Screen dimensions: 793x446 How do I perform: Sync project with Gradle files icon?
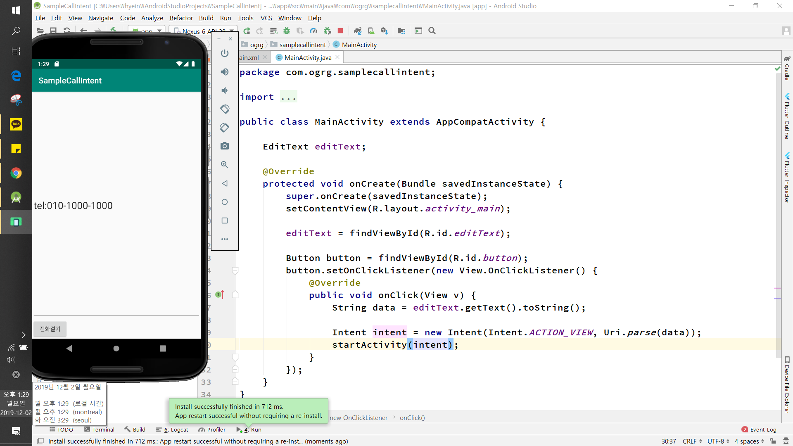click(x=358, y=31)
